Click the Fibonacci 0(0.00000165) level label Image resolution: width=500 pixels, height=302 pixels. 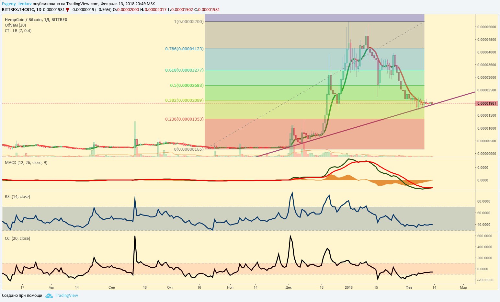point(189,149)
